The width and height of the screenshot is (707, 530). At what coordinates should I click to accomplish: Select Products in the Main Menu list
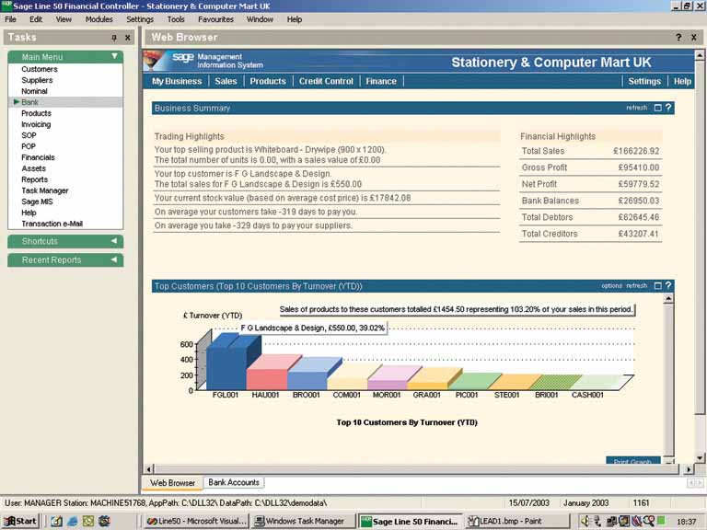click(x=37, y=113)
